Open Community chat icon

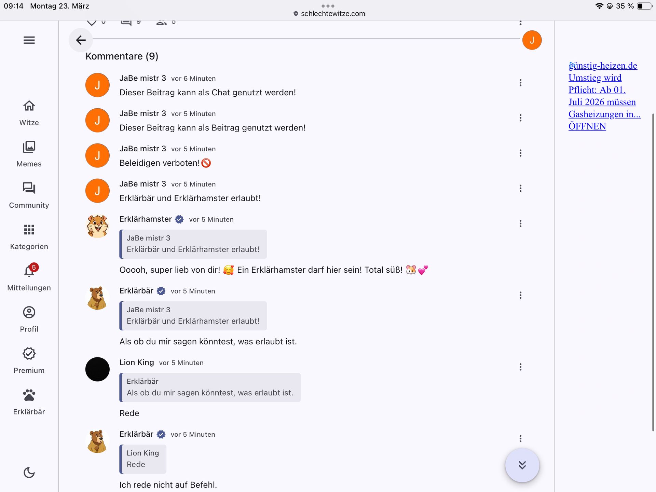(x=29, y=188)
